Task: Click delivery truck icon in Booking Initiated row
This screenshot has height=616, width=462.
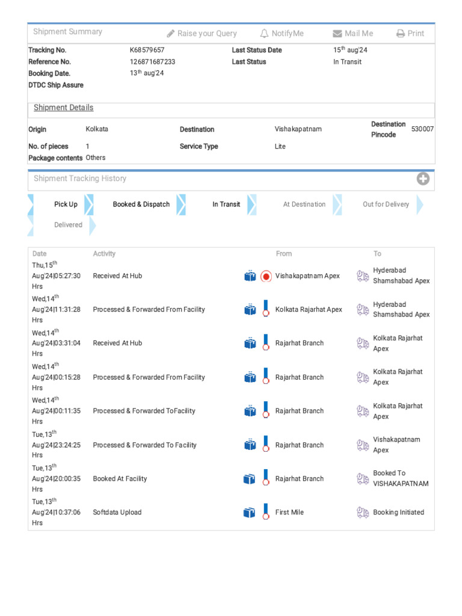Action: tap(362, 513)
